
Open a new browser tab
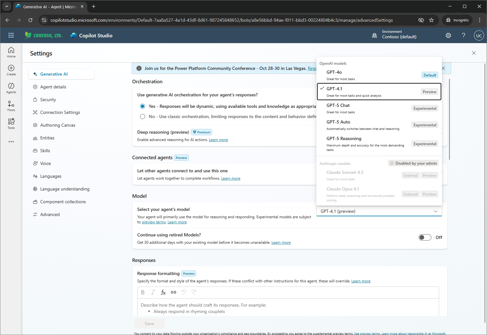[94, 6]
